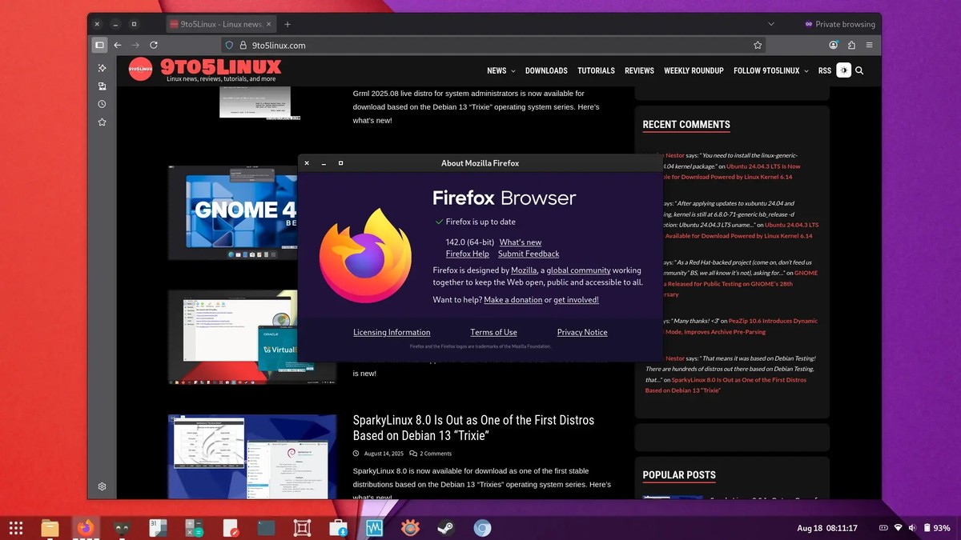
Task: Toggle the 9to5Linux light/dark theme
Action: [843, 70]
